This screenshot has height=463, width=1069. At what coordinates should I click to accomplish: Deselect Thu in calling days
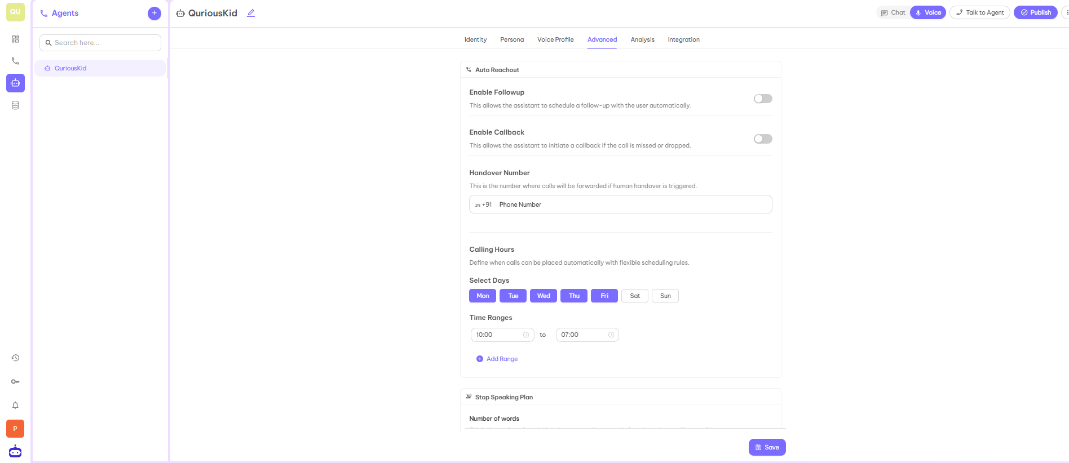pos(574,296)
